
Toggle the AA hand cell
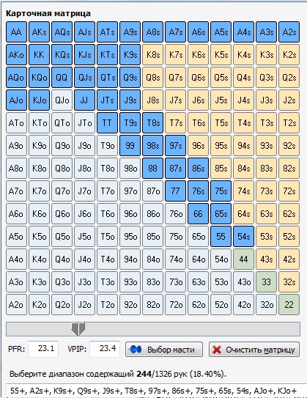tap(17, 32)
